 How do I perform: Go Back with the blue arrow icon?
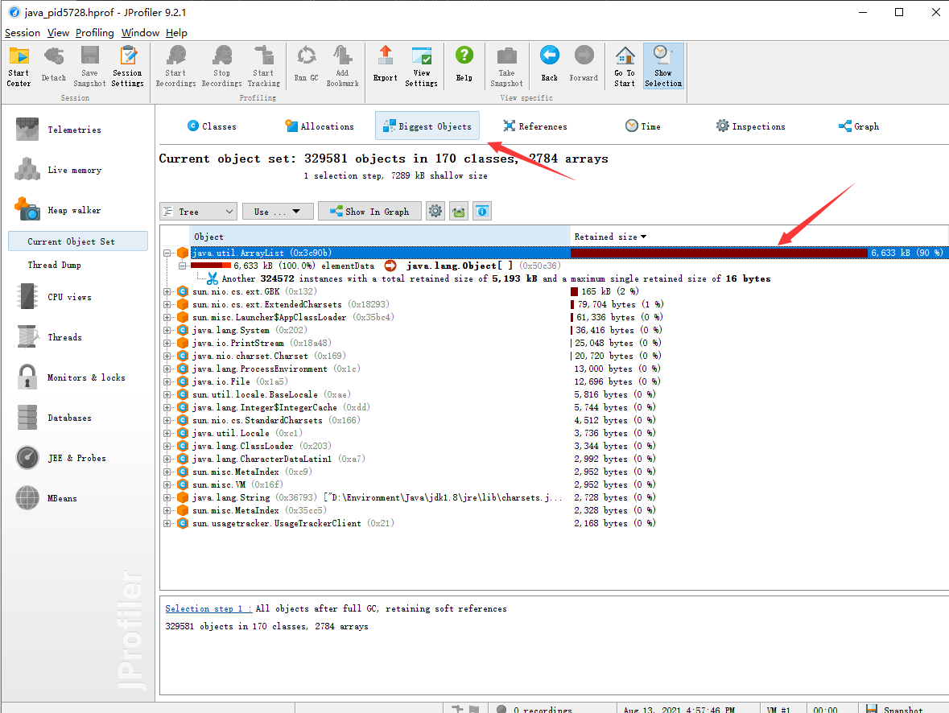[550, 65]
